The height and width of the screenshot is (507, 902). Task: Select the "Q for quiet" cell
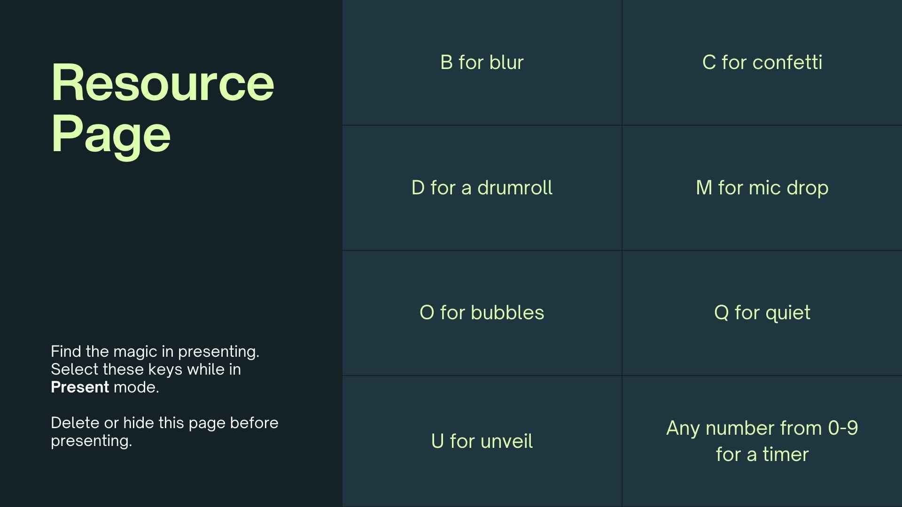(x=762, y=313)
